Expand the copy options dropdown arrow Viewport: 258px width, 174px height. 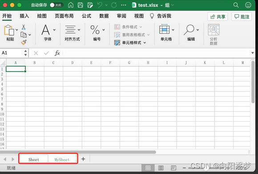point(30,35)
